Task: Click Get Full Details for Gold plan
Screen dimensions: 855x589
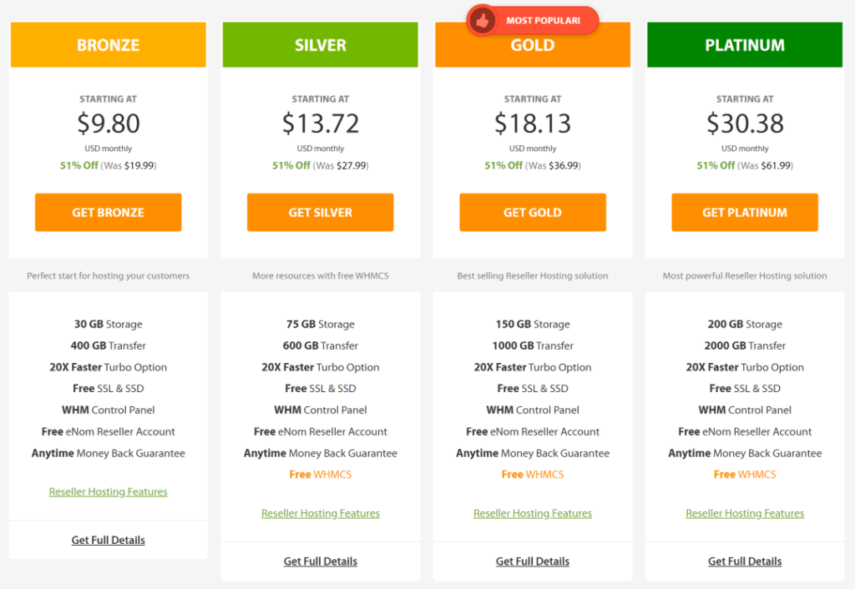Action: coord(532,561)
